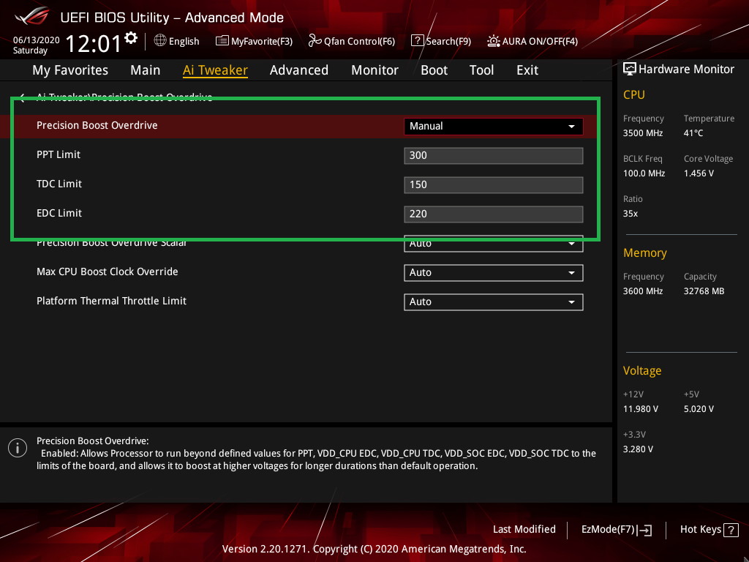Viewport: 749px width, 562px height.
Task: Click the EDC Limit field showing 220
Action: pyautogui.click(x=494, y=214)
